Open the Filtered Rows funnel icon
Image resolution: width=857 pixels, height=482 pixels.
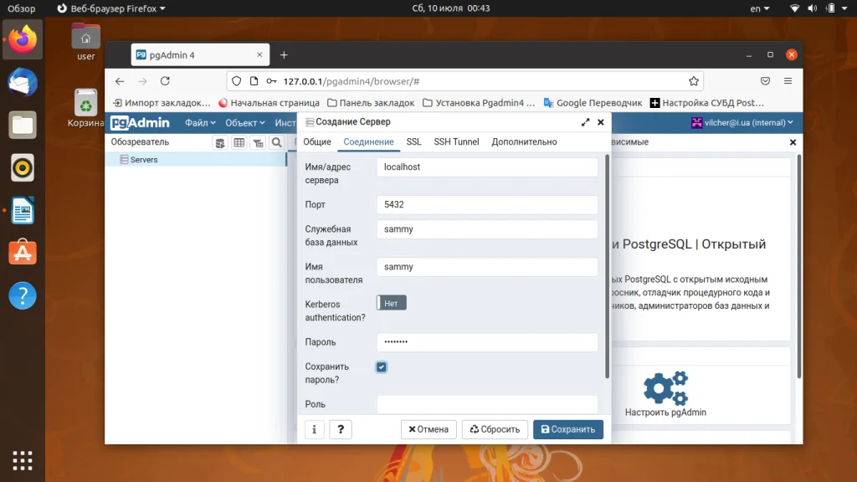[258, 143]
